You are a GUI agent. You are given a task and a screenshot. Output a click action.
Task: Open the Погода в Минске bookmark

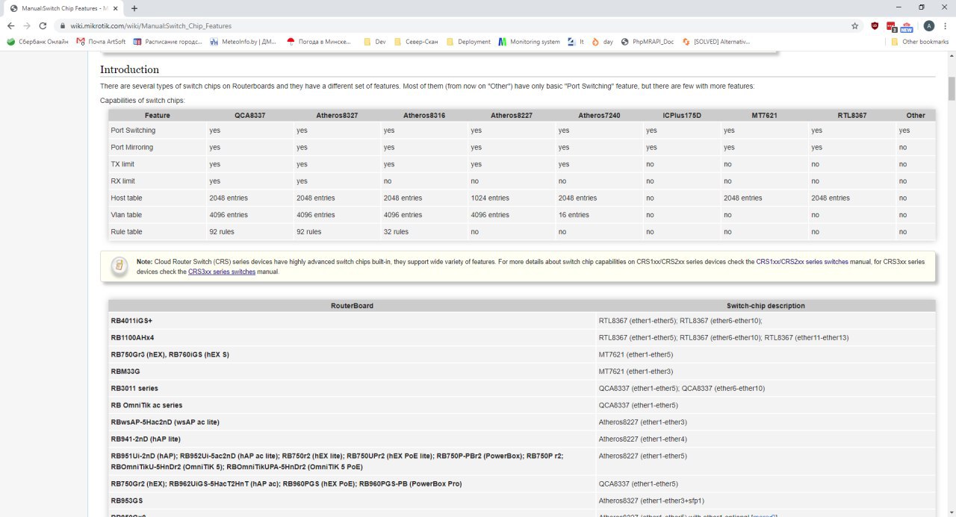(x=319, y=42)
